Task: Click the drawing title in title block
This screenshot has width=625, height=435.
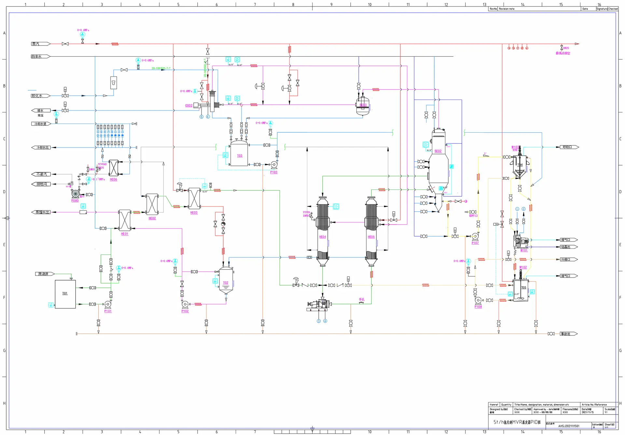Action: pos(517,422)
